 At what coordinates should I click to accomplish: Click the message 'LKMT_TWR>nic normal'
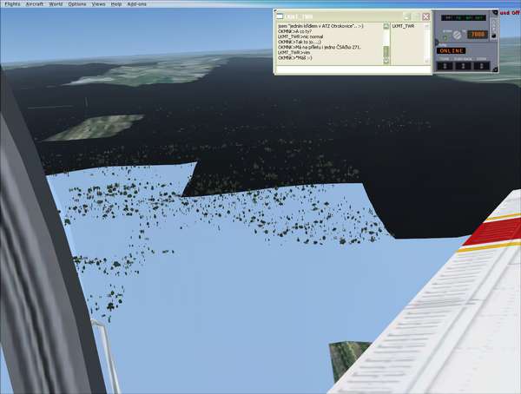tap(300, 36)
